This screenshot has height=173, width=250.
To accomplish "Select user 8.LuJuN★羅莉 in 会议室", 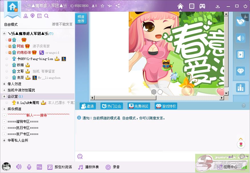I will 28,103.
